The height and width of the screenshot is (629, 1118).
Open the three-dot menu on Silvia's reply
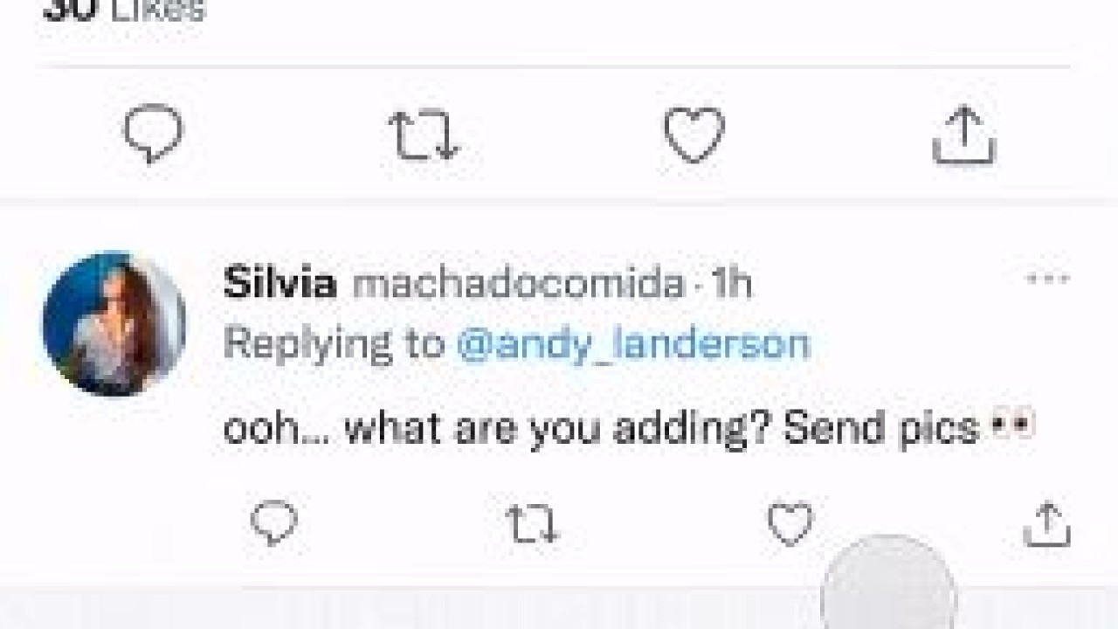point(1046,280)
